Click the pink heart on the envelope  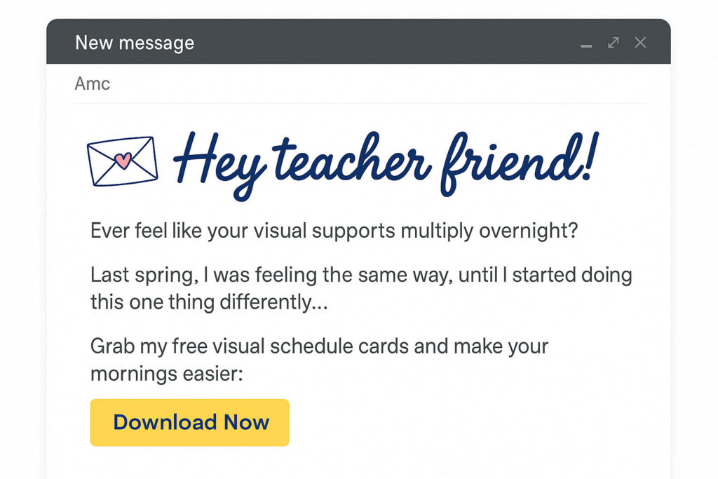coord(122,160)
